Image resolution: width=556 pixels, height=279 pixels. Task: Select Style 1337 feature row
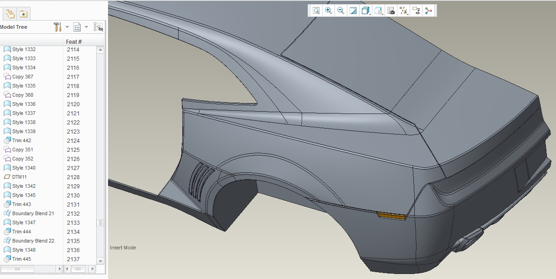click(19, 113)
